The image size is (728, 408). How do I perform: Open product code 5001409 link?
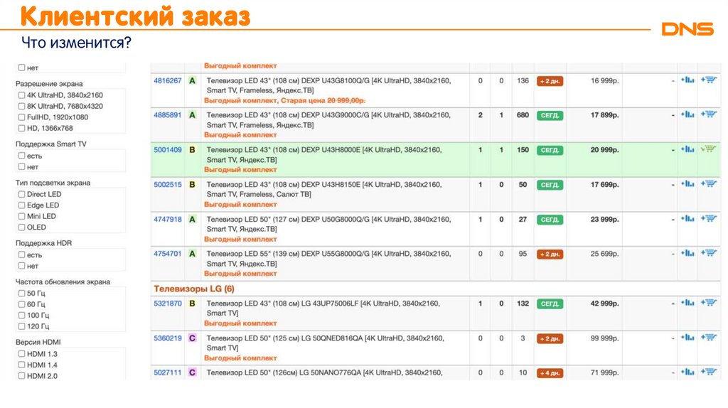click(168, 150)
